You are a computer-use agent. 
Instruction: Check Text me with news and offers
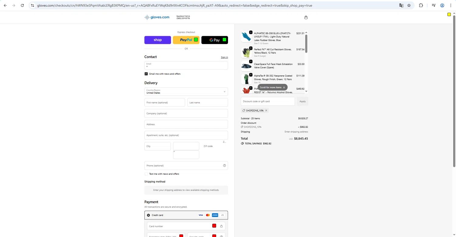pos(146,174)
